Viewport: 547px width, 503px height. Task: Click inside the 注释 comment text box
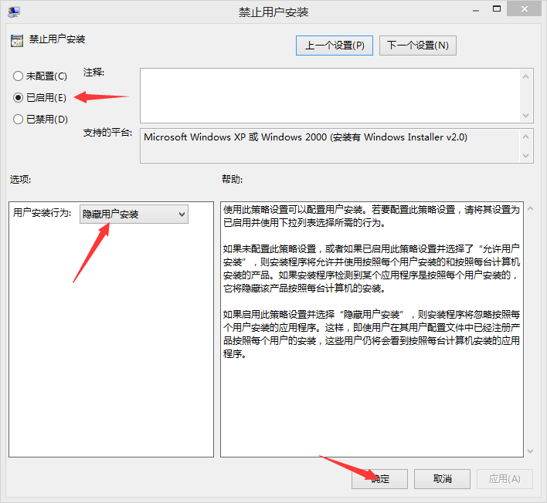point(330,96)
